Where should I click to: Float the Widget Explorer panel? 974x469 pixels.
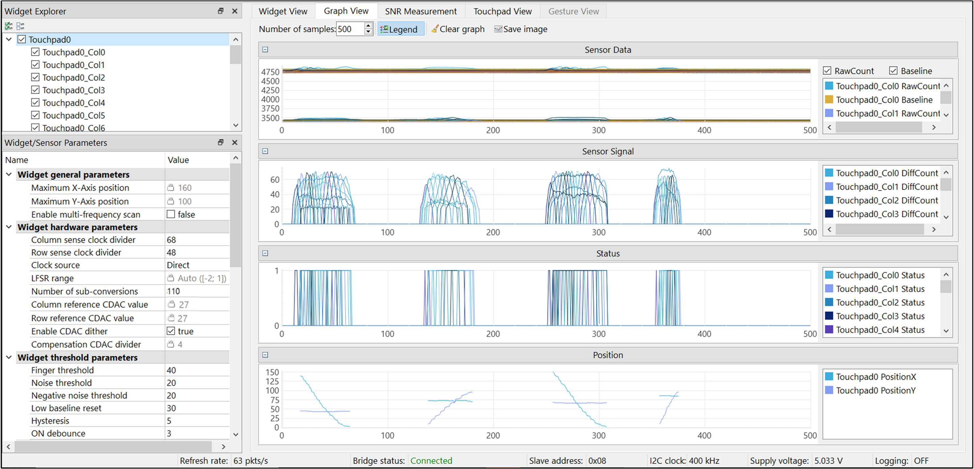pos(221,11)
